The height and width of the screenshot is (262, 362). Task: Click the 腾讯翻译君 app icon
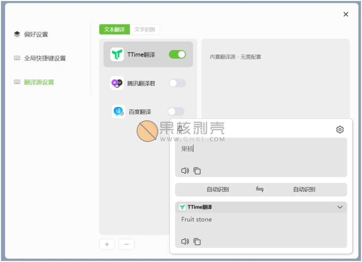pyautogui.click(x=117, y=83)
